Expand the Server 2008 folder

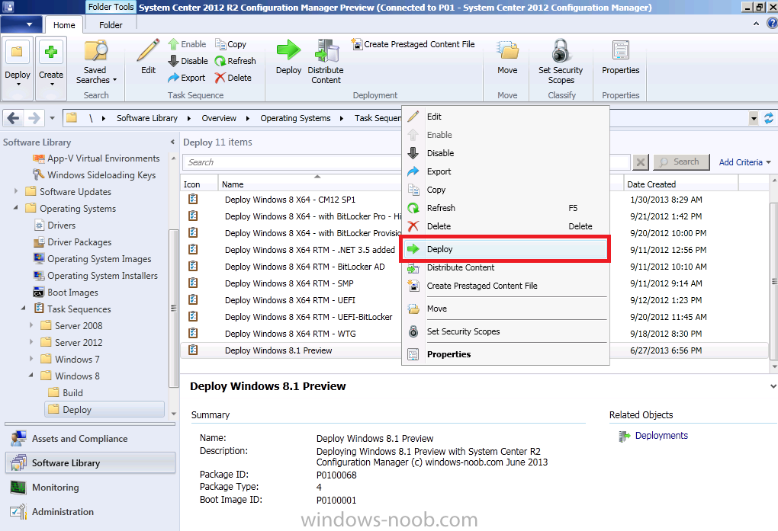click(31, 325)
